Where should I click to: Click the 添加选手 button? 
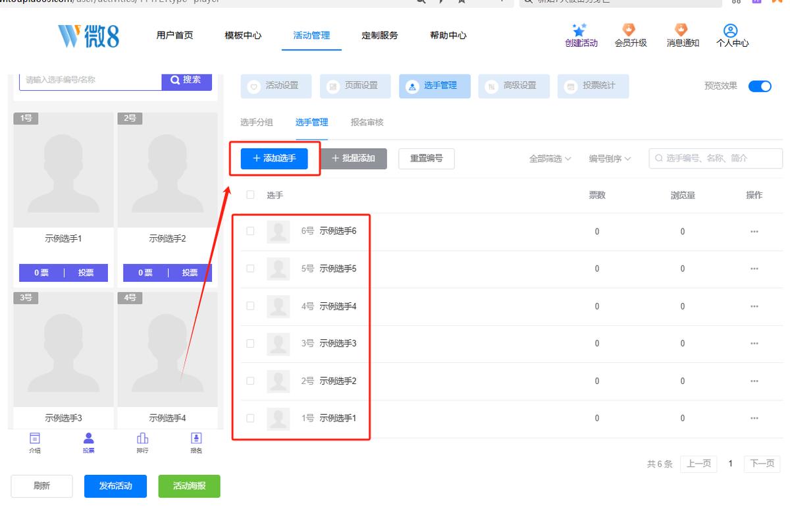pyautogui.click(x=274, y=159)
